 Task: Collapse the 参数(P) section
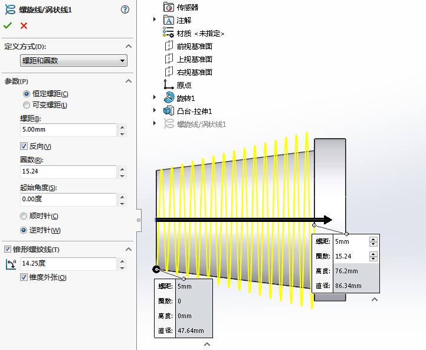click(x=127, y=81)
